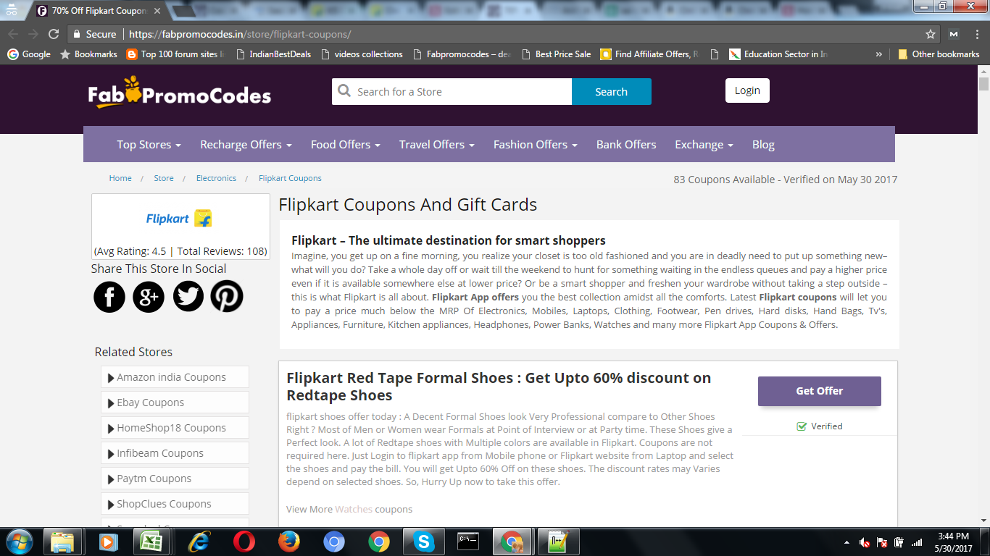Viewport: 990px width, 556px height.
Task: Click the FabPromoCodes logo
Action: point(179,93)
